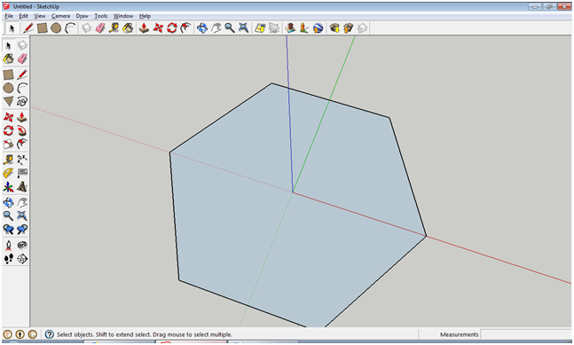Click Zoom Extents in top toolbar
This screenshot has height=345, width=574.
[x=243, y=27]
